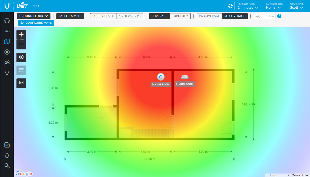The height and width of the screenshot is (177, 310).
Task: Switch to the Topology tab
Action: click(180, 16)
